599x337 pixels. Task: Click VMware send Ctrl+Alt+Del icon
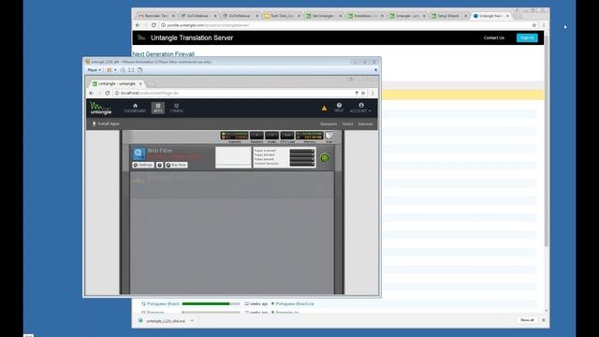click(x=123, y=70)
